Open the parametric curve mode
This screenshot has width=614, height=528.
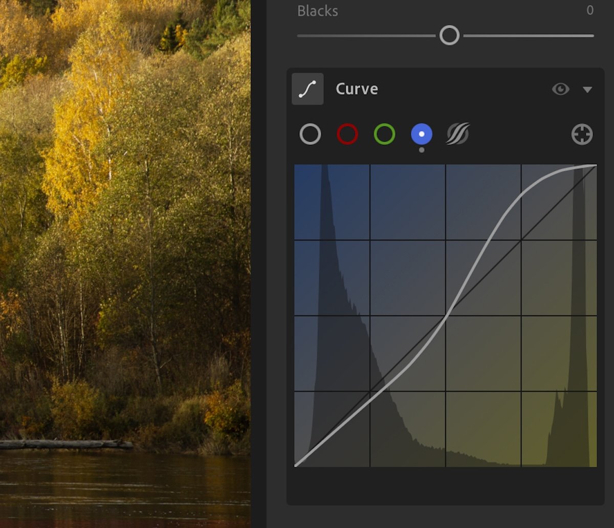click(457, 134)
